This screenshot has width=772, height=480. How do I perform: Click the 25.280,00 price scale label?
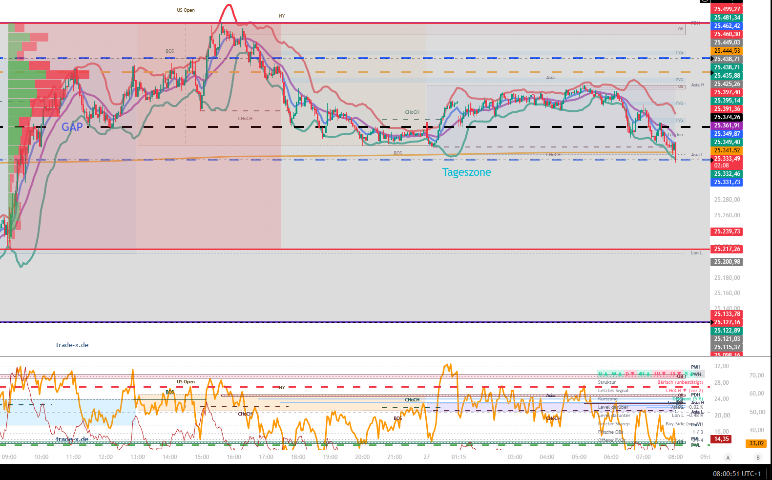tap(727, 200)
